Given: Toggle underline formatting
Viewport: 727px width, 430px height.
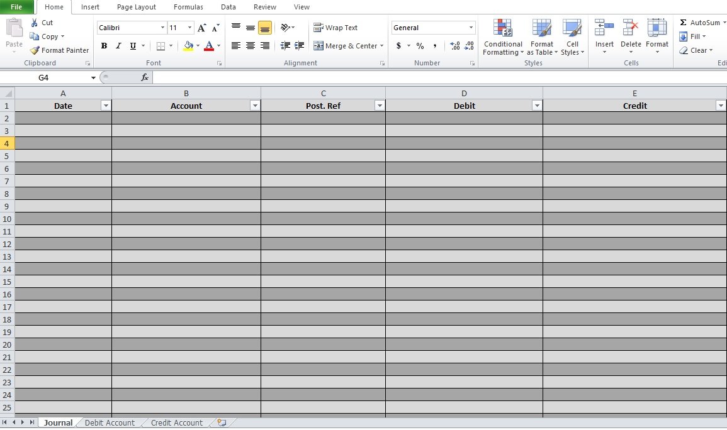Looking at the screenshot, I should coord(133,46).
